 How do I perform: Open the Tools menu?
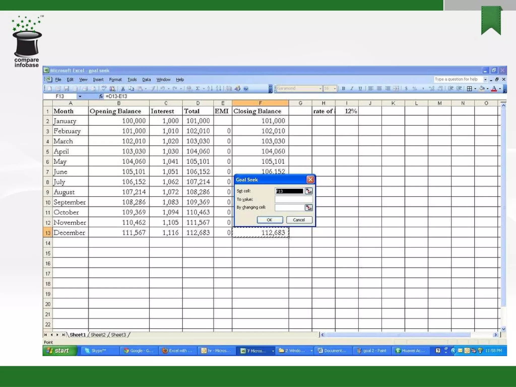point(132,80)
